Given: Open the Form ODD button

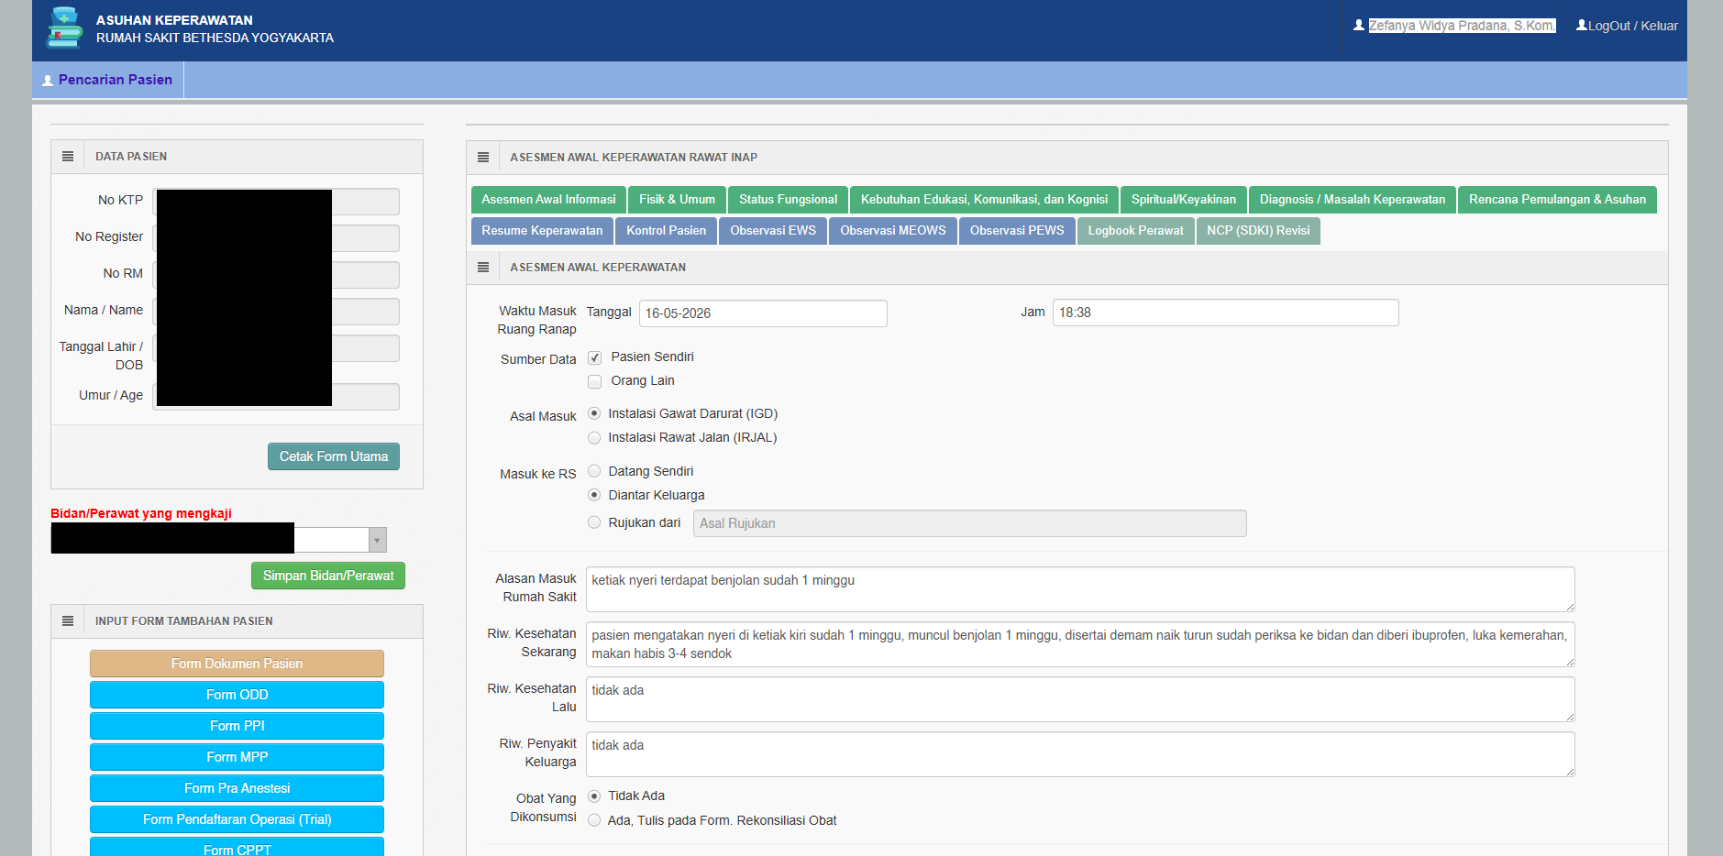Looking at the screenshot, I should pos(237,695).
